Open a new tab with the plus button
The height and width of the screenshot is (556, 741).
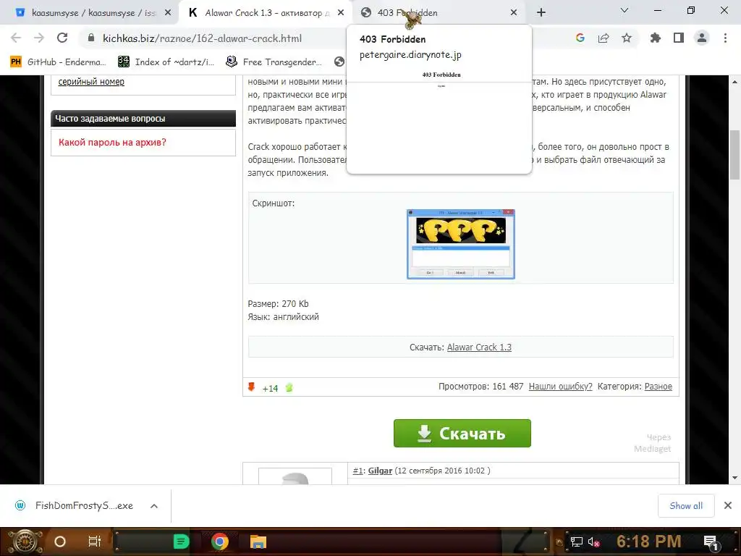tap(541, 13)
